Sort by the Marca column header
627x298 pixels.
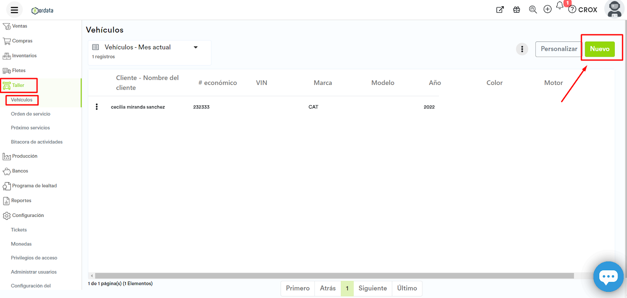pyautogui.click(x=323, y=83)
